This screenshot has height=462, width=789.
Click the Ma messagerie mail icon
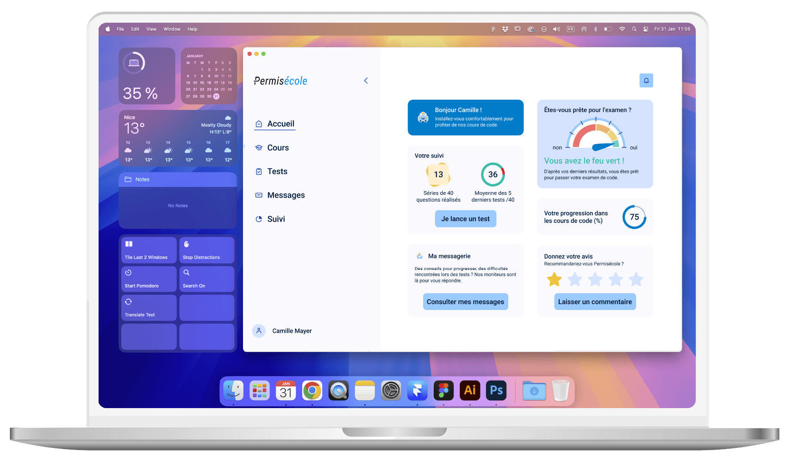point(420,256)
